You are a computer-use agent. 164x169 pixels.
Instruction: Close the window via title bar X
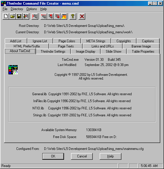coord(160,3)
